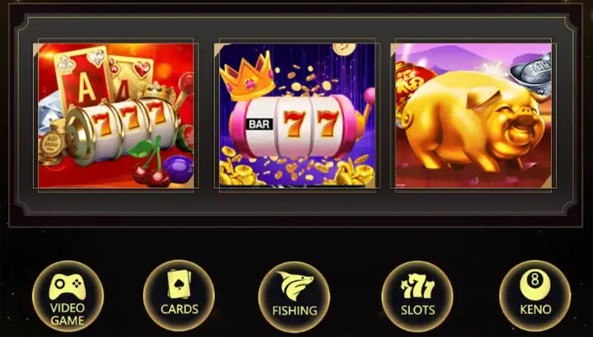Image resolution: width=593 pixels, height=337 pixels.
Task: Click the BAR symbol on the pink reel
Action: [259, 124]
